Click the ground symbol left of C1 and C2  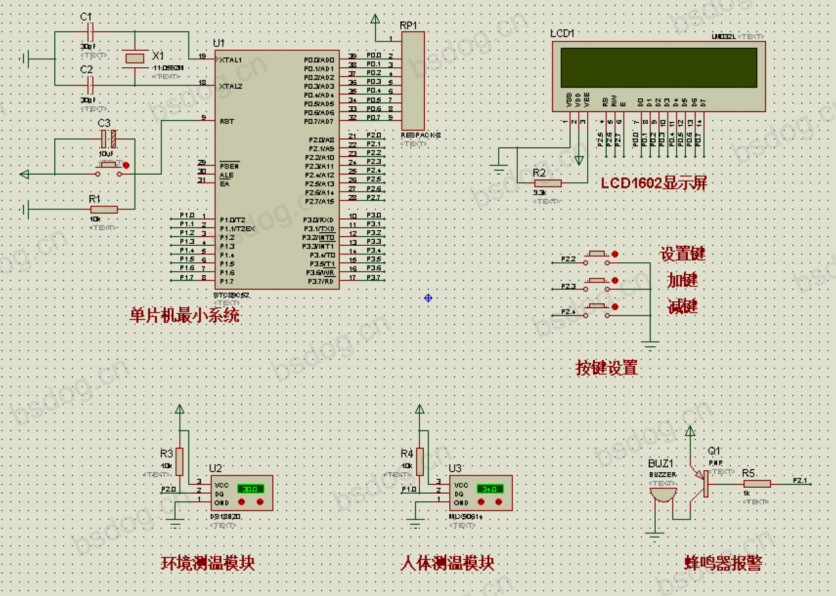coord(24,59)
